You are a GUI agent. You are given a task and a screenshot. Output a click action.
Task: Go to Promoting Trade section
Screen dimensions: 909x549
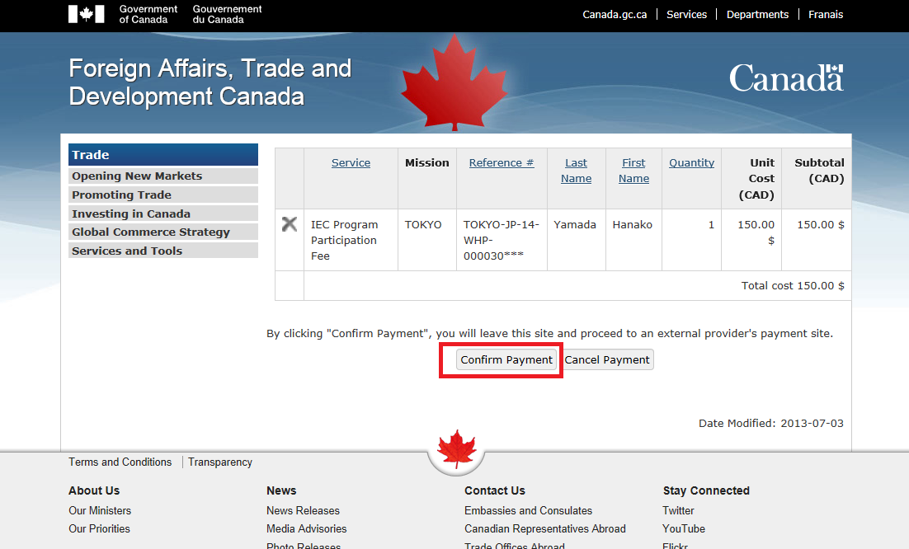[x=162, y=195]
